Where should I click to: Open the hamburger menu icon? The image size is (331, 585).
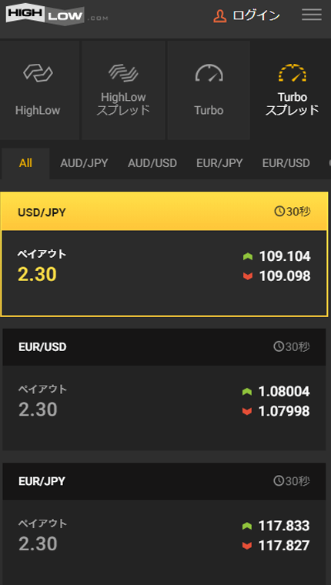[x=312, y=15]
